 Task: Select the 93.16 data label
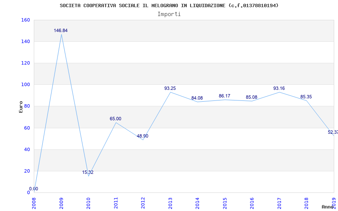pyautogui.click(x=279, y=88)
